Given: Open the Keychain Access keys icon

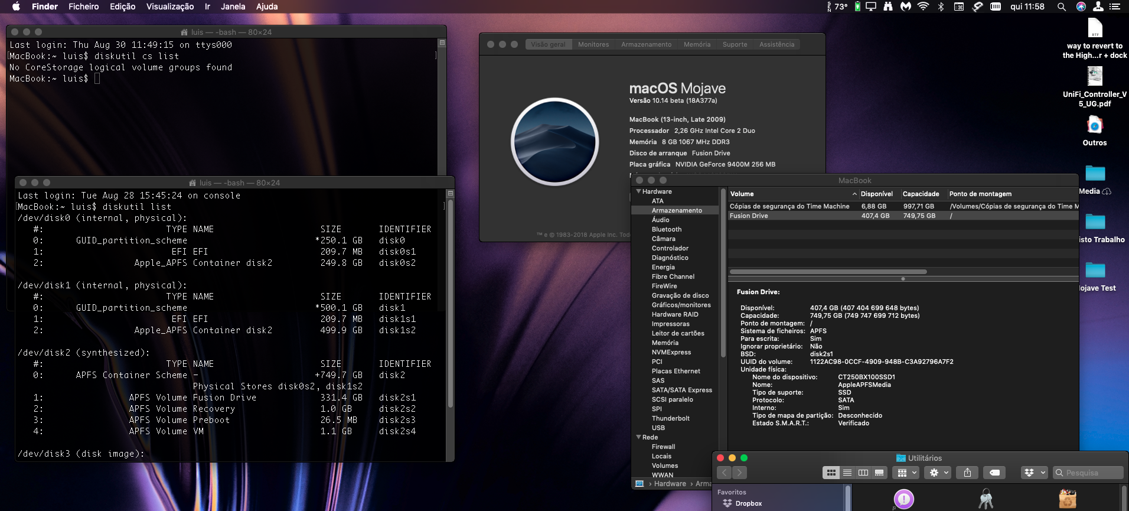Looking at the screenshot, I should click(986, 499).
